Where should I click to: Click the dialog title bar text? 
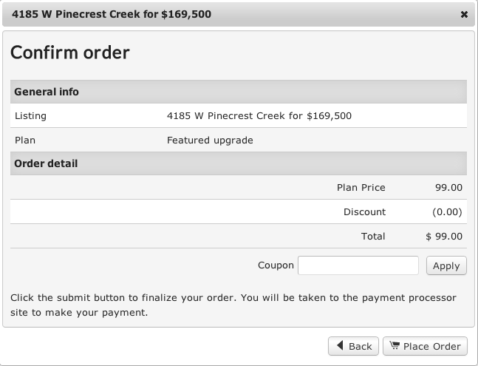click(112, 14)
